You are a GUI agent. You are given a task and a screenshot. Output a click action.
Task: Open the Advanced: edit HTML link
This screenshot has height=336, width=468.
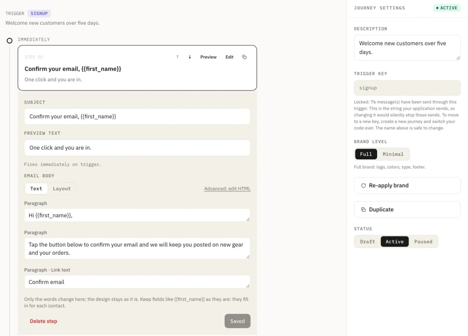click(227, 189)
